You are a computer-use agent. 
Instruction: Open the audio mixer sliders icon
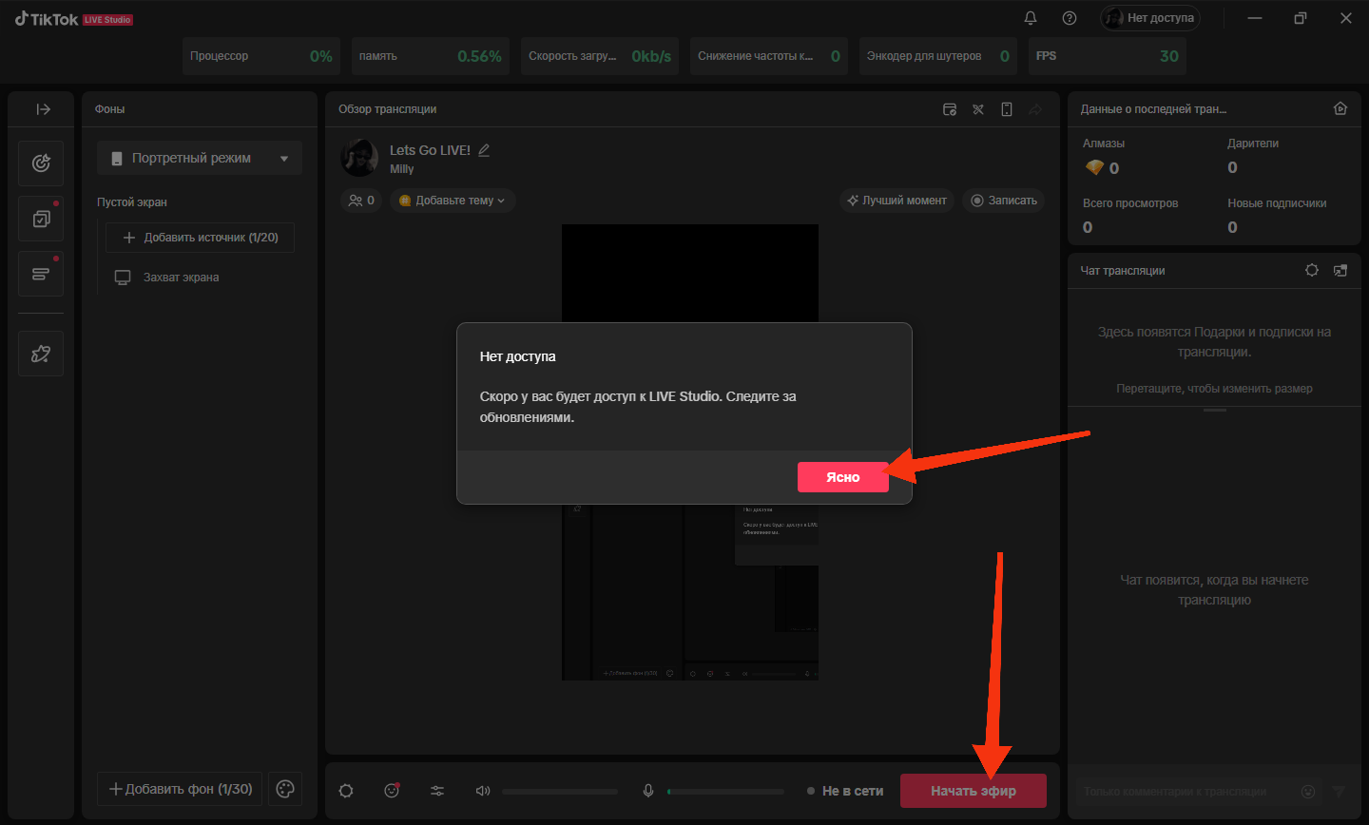tap(437, 791)
